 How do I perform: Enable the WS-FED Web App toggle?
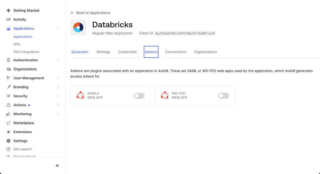(223, 95)
